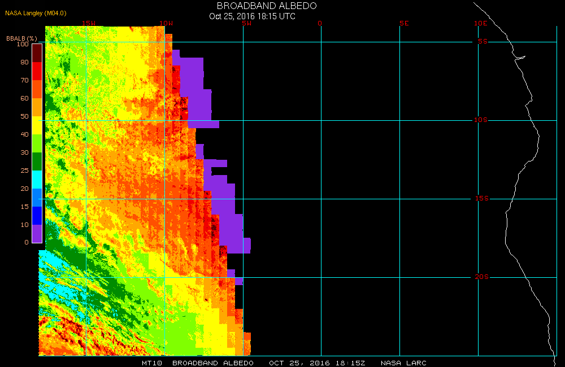Image resolution: width=565 pixels, height=367 pixels.
Task: Click the yellow 40-50 legend swatch
Action: [37, 125]
